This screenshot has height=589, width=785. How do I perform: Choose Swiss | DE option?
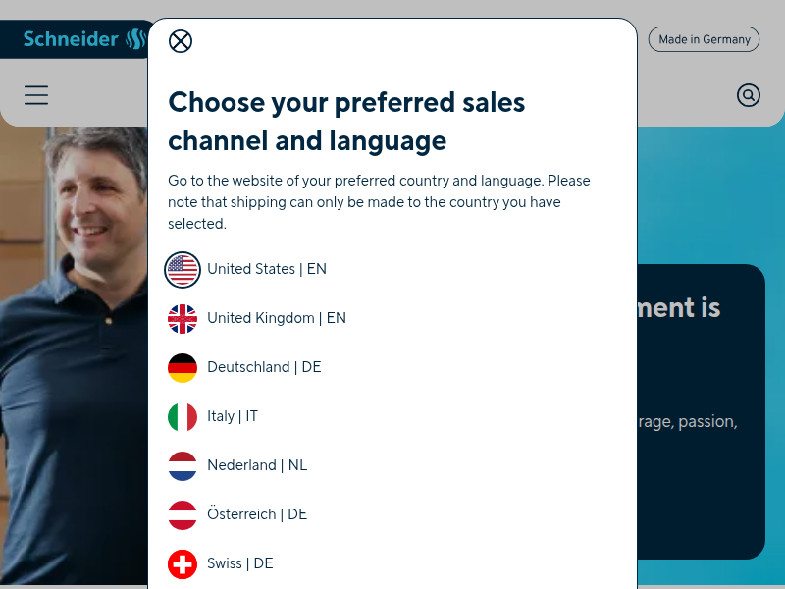(x=240, y=563)
